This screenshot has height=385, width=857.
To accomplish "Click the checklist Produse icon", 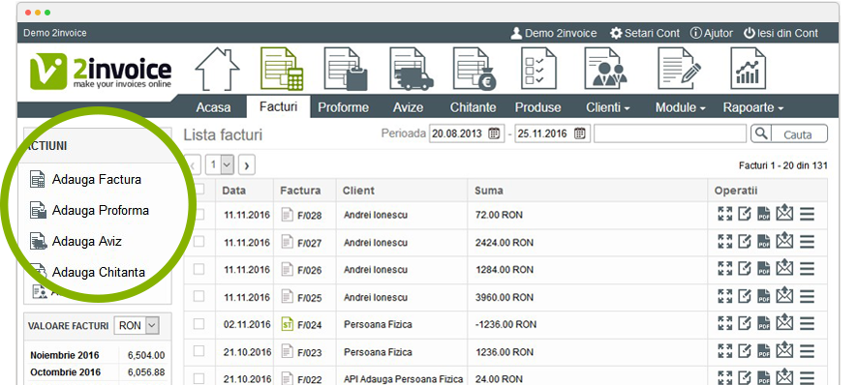I will tap(538, 69).
